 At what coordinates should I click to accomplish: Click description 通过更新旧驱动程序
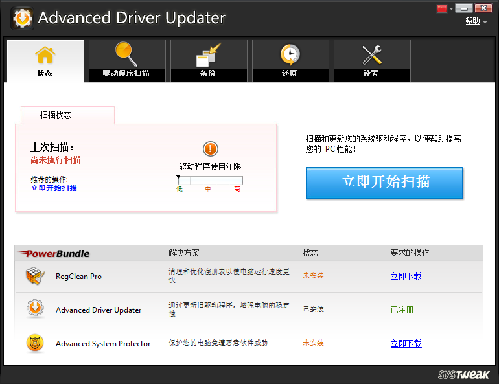[229, 310]
